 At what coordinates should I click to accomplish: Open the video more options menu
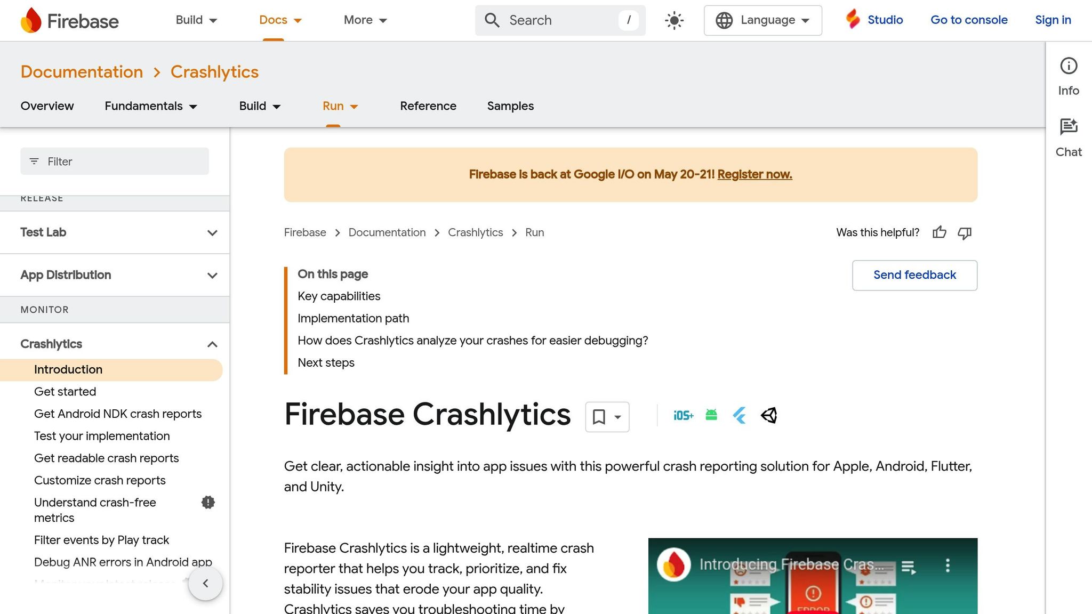(x=948, y=565)
